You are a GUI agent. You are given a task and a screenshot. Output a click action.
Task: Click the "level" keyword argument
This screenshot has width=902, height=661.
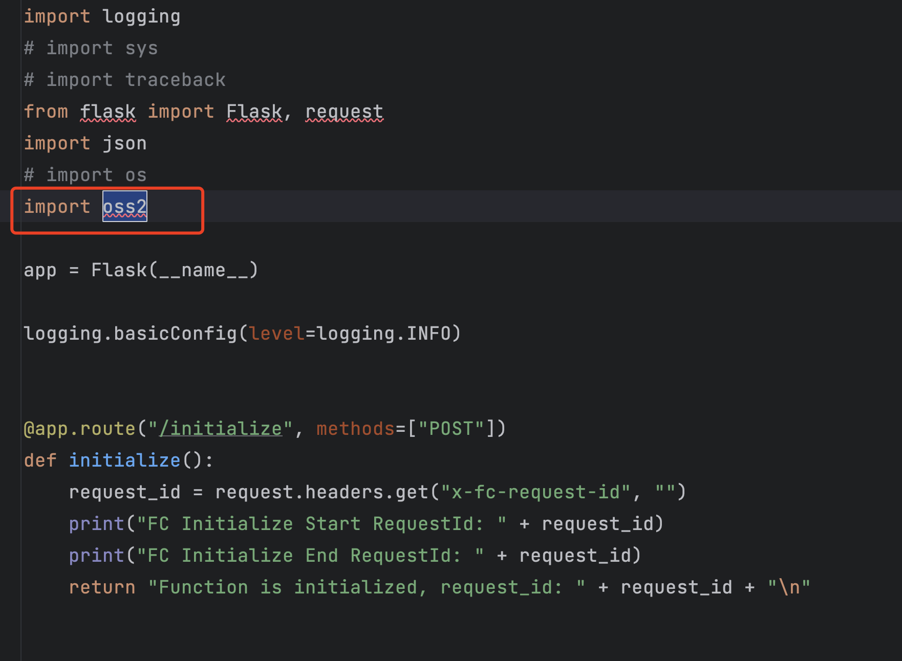point(277,334)
